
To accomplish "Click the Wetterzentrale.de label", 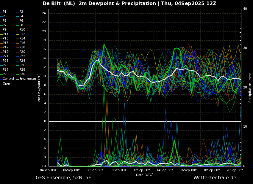I will 215,178.
